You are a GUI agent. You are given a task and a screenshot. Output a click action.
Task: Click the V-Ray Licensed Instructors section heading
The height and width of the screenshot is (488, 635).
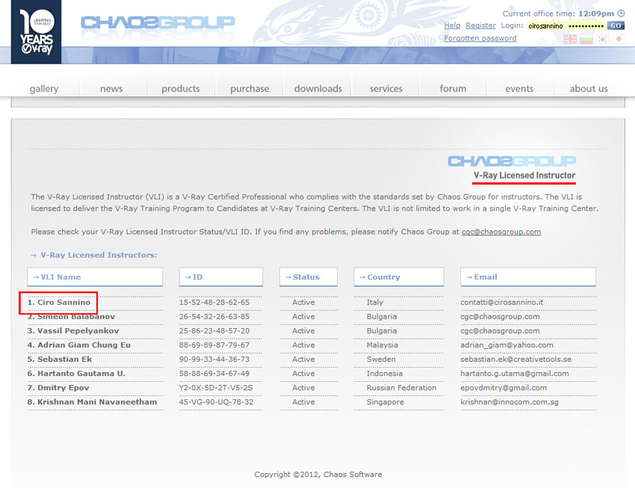[x=99, y=255]
